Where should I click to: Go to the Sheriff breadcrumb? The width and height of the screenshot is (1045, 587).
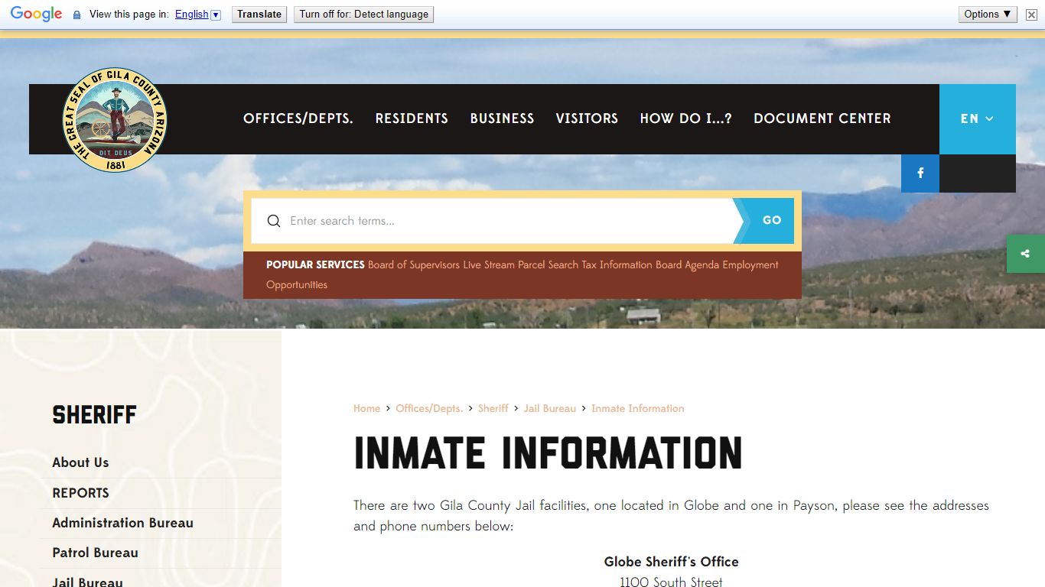tap(493, 409)
